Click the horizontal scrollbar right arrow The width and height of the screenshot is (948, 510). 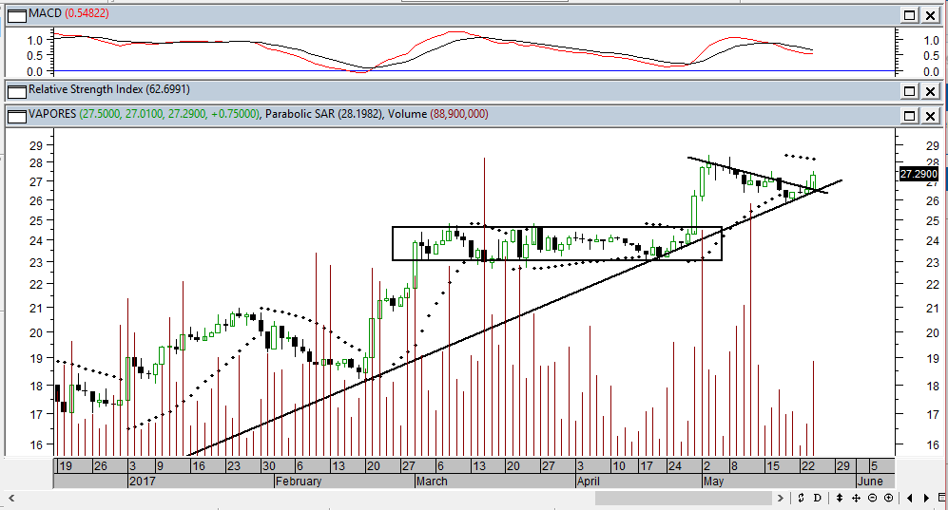(x=782, y=498)
